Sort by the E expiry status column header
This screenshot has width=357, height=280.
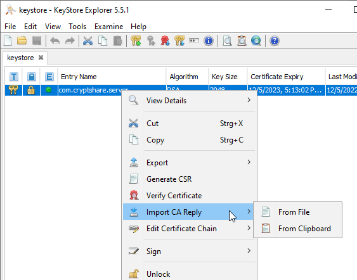[x=49, y=77]
